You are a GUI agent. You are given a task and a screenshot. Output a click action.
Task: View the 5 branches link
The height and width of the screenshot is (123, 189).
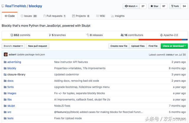coord(58,35)
